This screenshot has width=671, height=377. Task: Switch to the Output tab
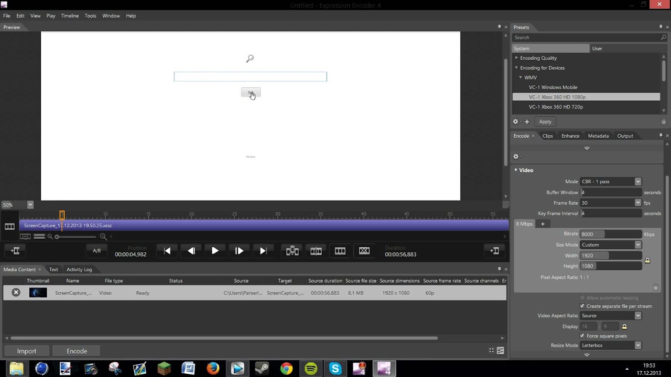625,136
